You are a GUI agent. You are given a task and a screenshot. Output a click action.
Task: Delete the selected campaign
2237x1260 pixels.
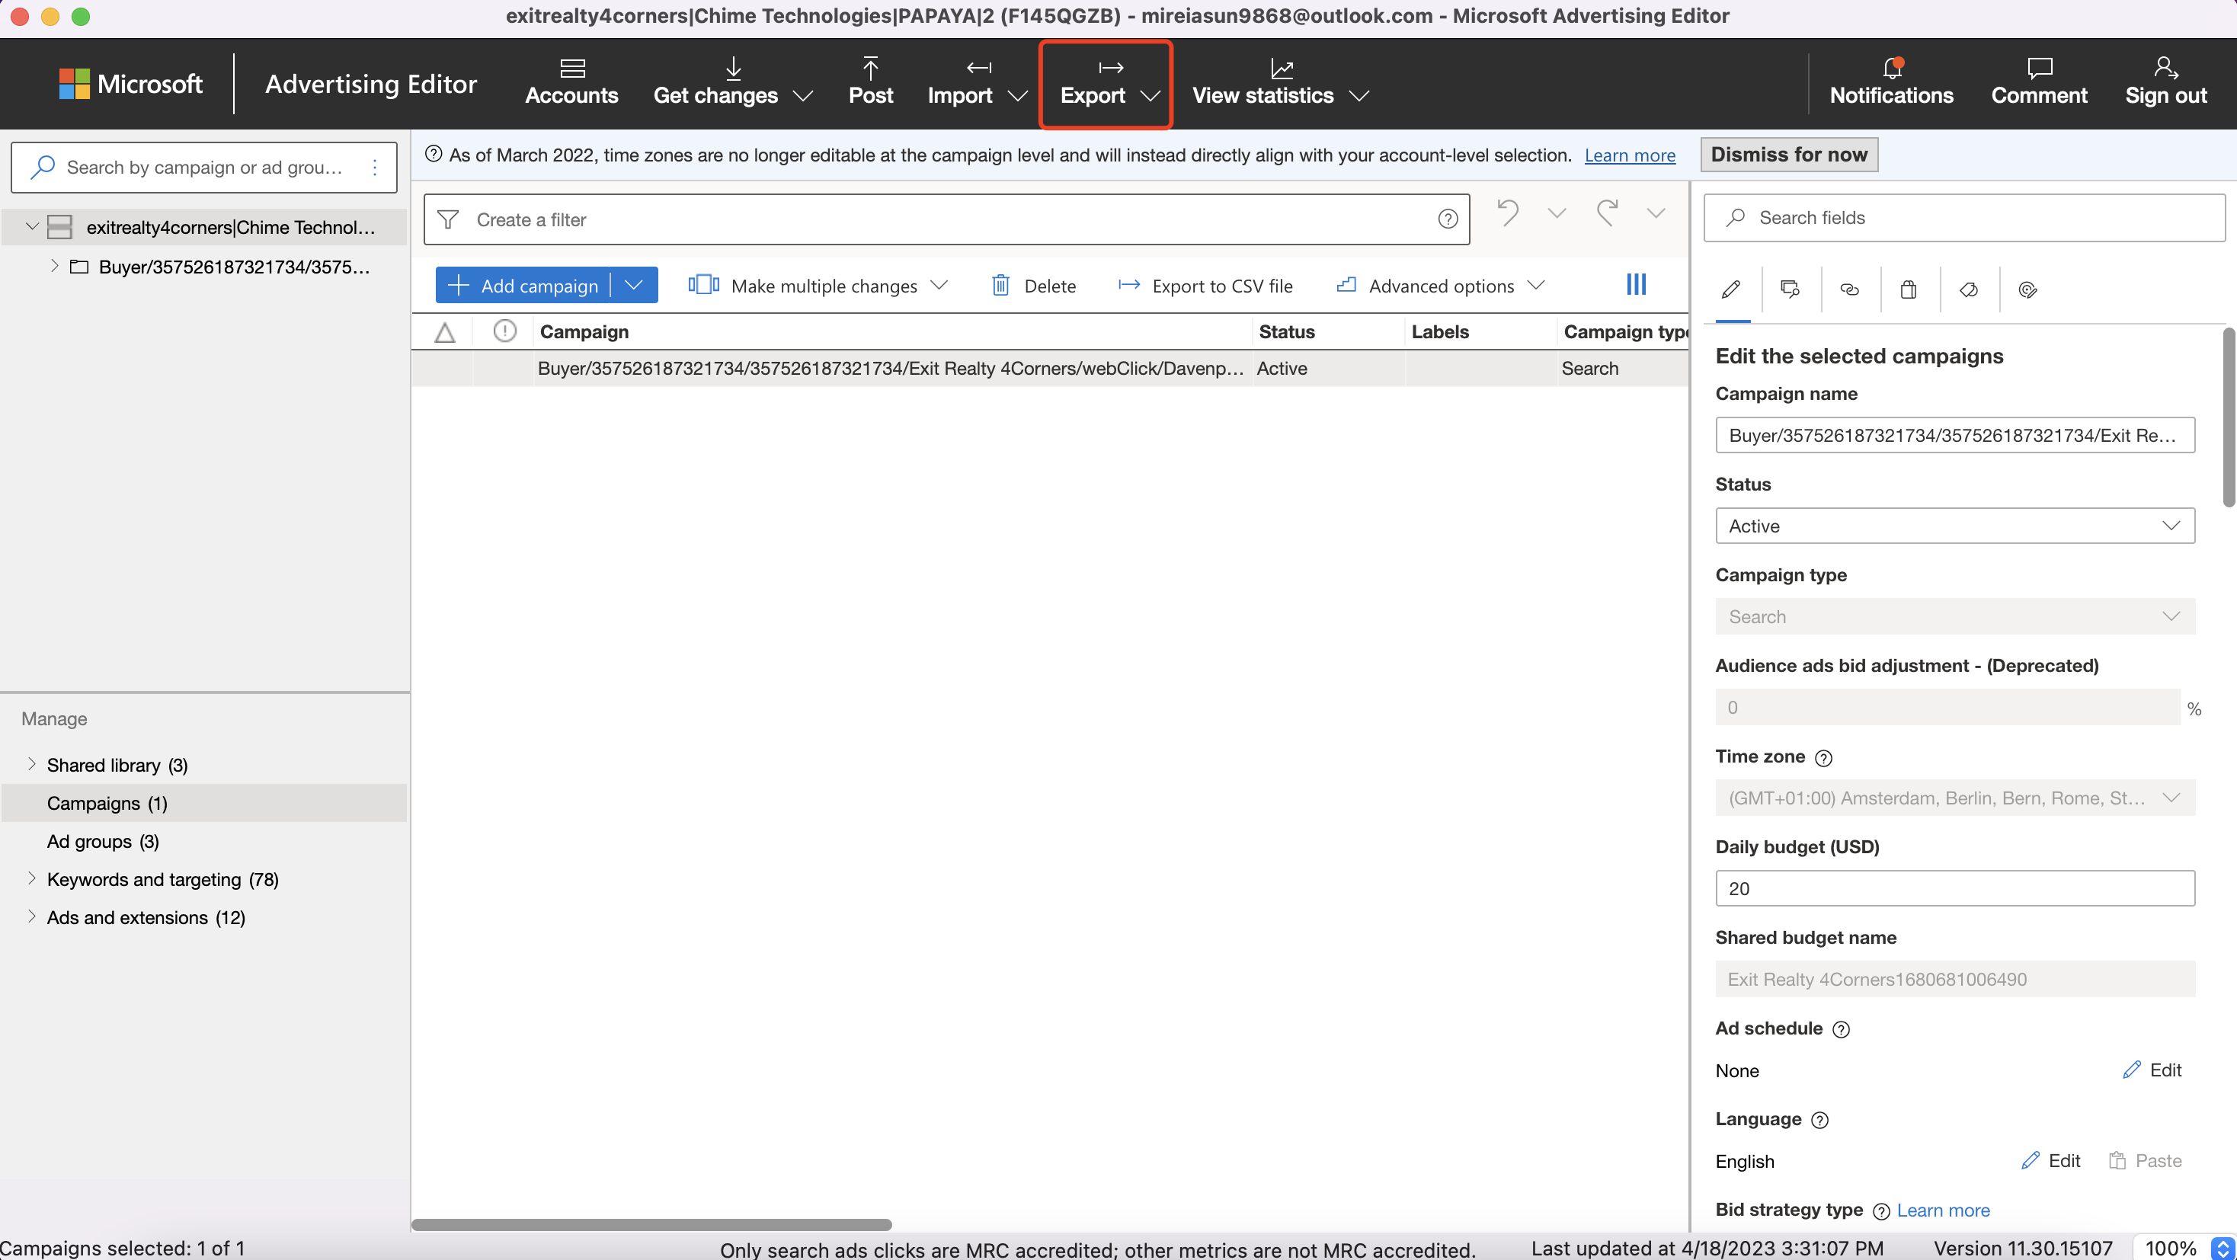1032,286
